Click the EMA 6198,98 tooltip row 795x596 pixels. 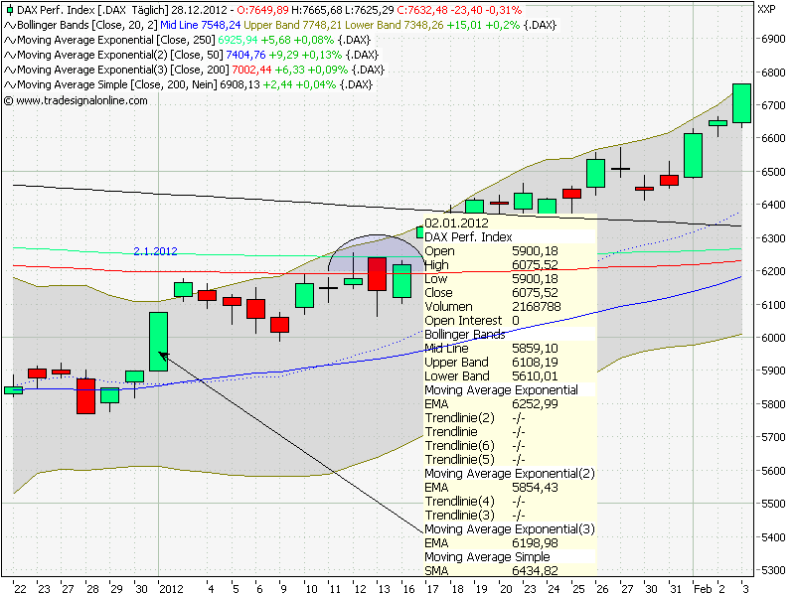(x=510, y=543)
